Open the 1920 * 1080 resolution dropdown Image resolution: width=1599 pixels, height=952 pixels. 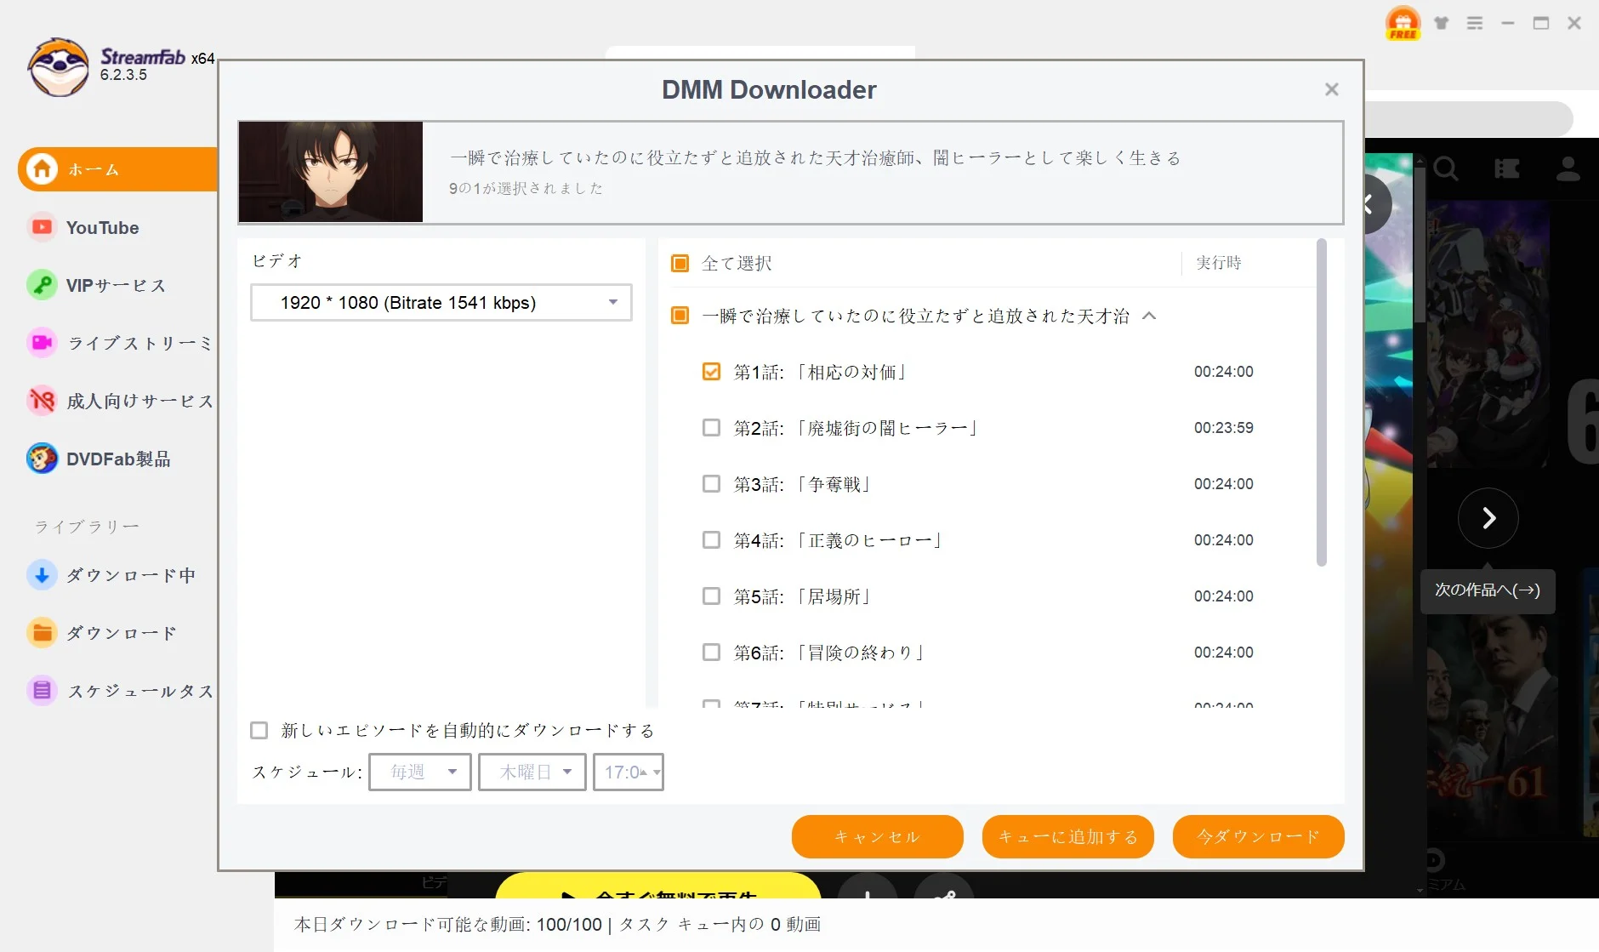(441, 302)
